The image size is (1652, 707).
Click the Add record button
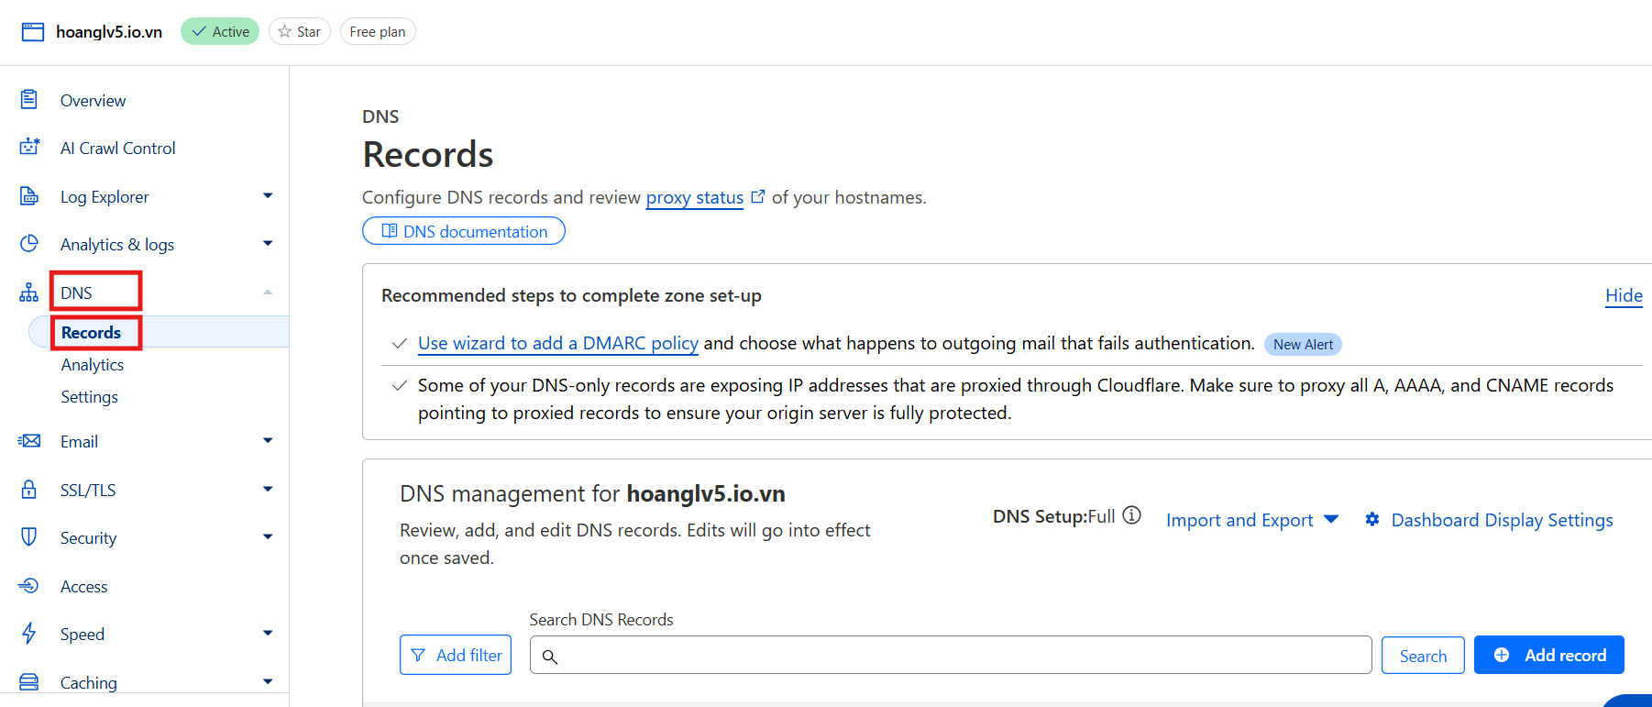1548,655
